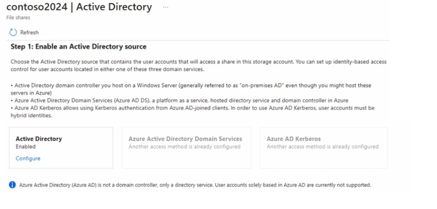
Task: Click the Azure AD Kerberos card title
Action: (294, 139)
